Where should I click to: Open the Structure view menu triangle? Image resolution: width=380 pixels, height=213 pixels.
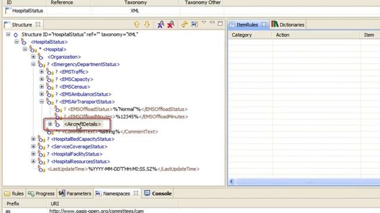(x=204, y=22)
